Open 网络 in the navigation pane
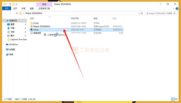The height and width of the screenshot is (103, 181). tap(11, 54)
